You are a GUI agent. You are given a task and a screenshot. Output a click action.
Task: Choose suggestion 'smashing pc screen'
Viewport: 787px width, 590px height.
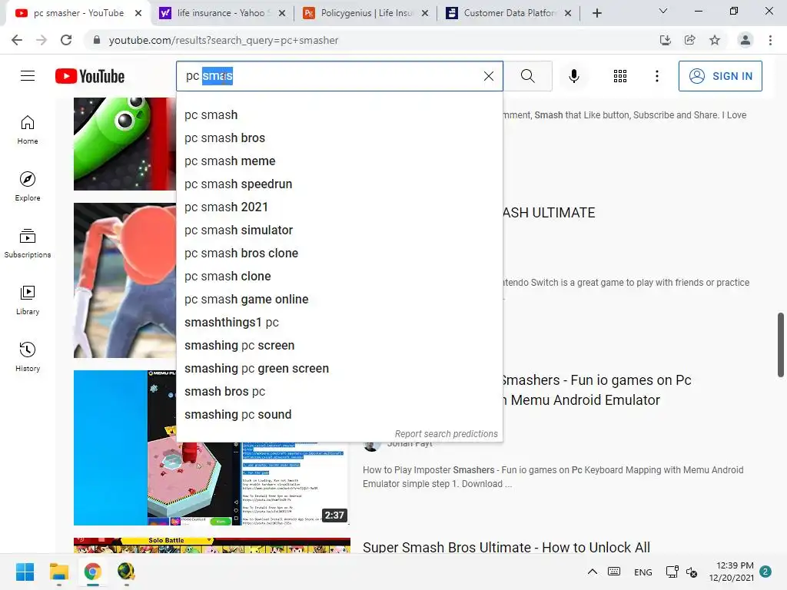coord(339,346)
